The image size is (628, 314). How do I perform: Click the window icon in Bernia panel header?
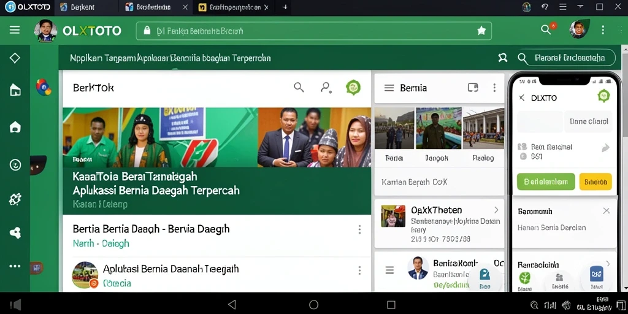coord(473,88)
